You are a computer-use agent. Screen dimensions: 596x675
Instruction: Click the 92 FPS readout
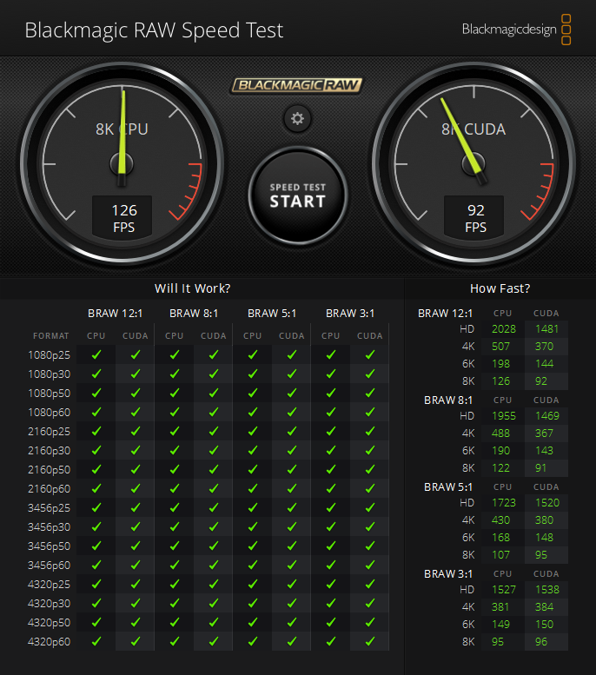coord(474,218)
